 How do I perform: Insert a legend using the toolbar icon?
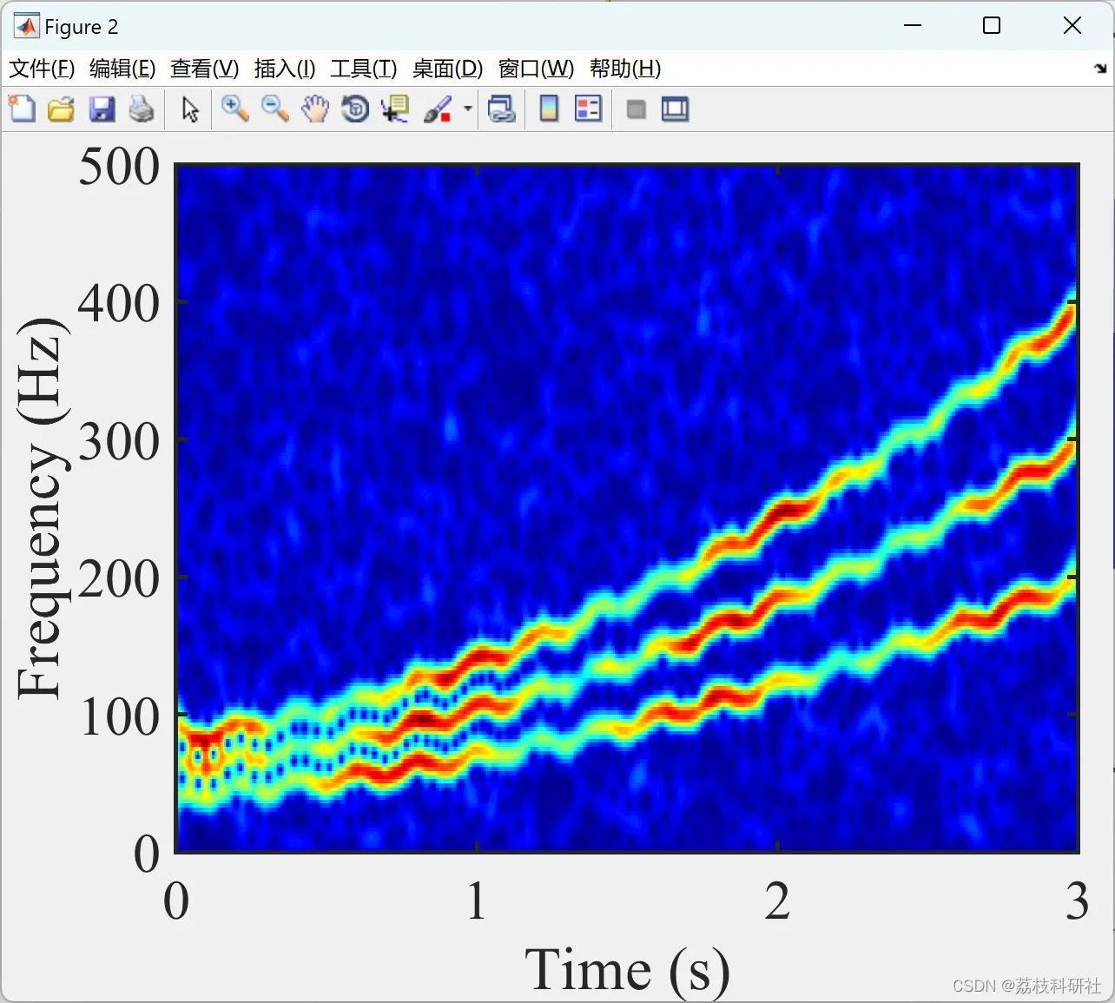(588, 109)
